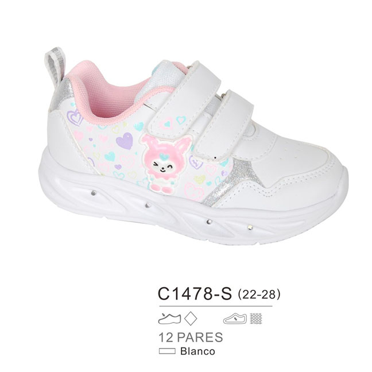This screenshot has height=372, width=372.
Task: Select the white color swatch rectangle
Action: coord(167,351)
